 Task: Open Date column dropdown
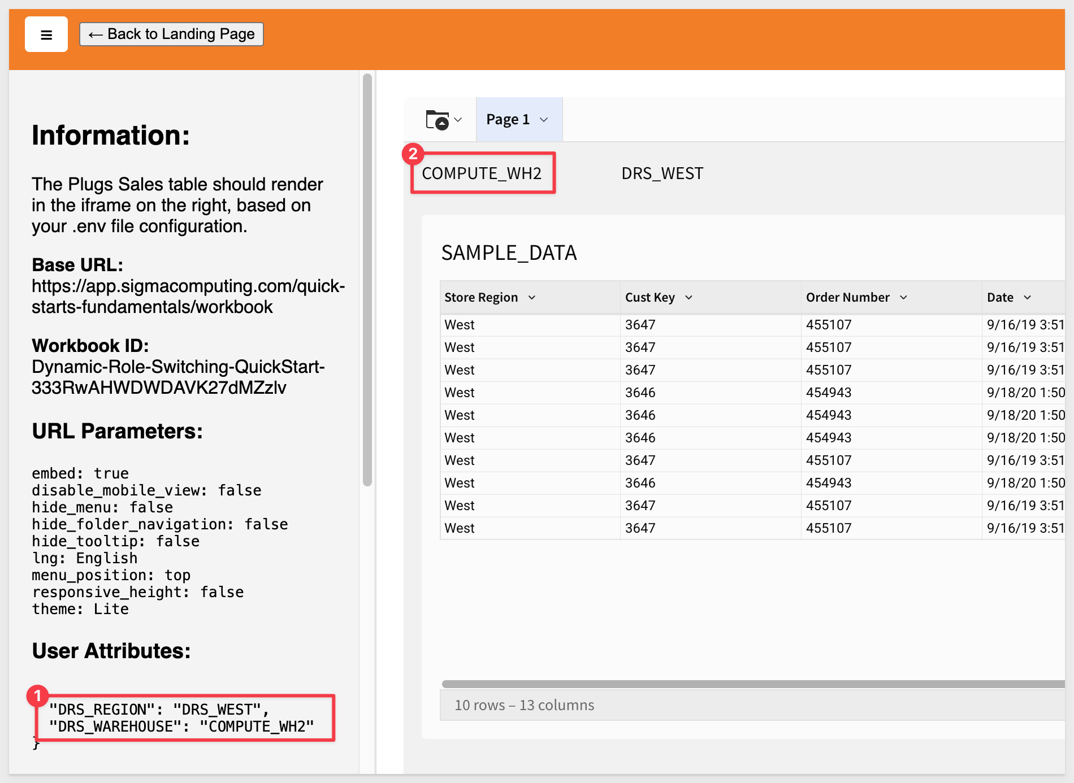pyautogui.click(x=1028, y=298)
